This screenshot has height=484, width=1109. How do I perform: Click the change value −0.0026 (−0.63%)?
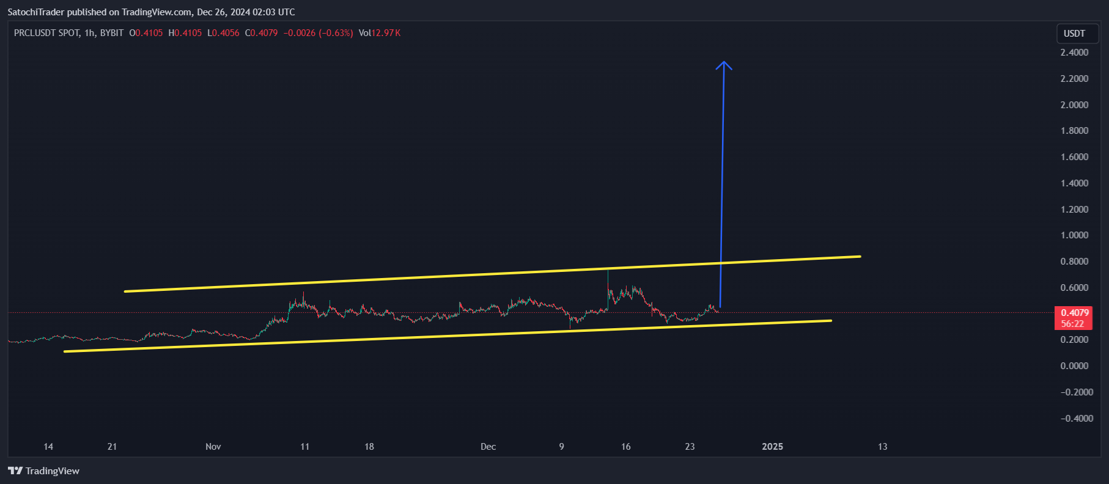pyautogui.click(x=319, y=33)
